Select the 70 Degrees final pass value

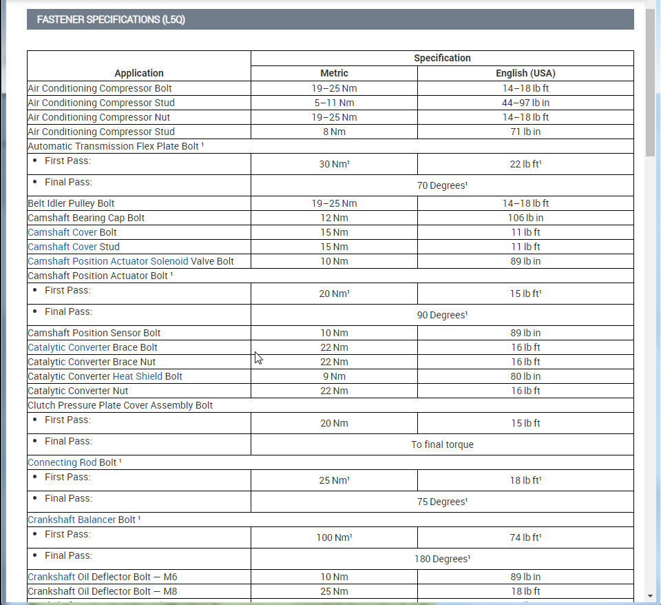pyautogui.click(x=442, y=185)
